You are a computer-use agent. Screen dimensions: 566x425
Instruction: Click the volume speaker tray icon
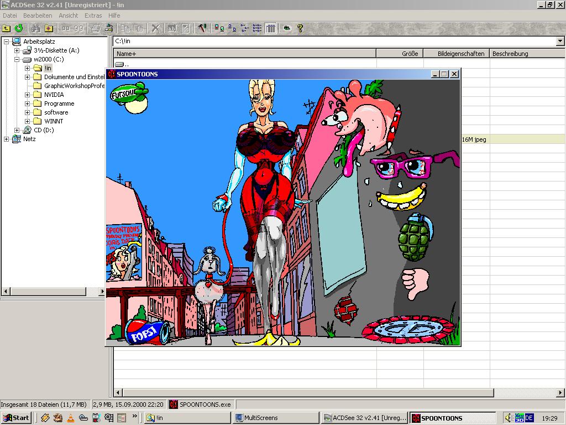pos(509,418)
